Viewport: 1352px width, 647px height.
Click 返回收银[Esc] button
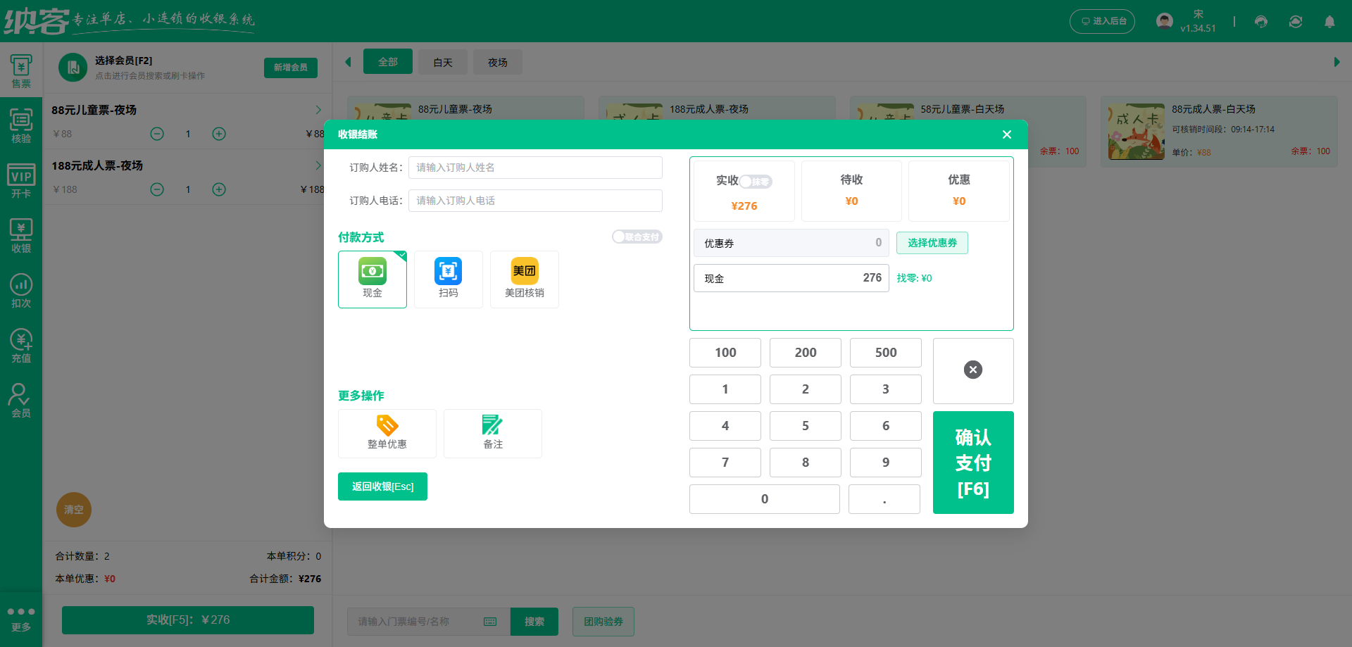click(x=382, y=486)
